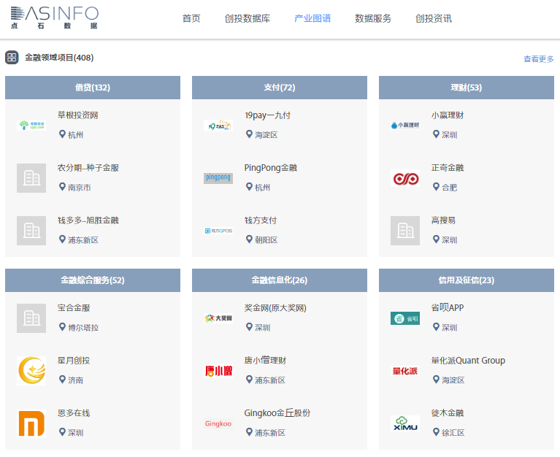Open the 创投资讯 nav item
The image size is (560, 457).
(434, 18)
